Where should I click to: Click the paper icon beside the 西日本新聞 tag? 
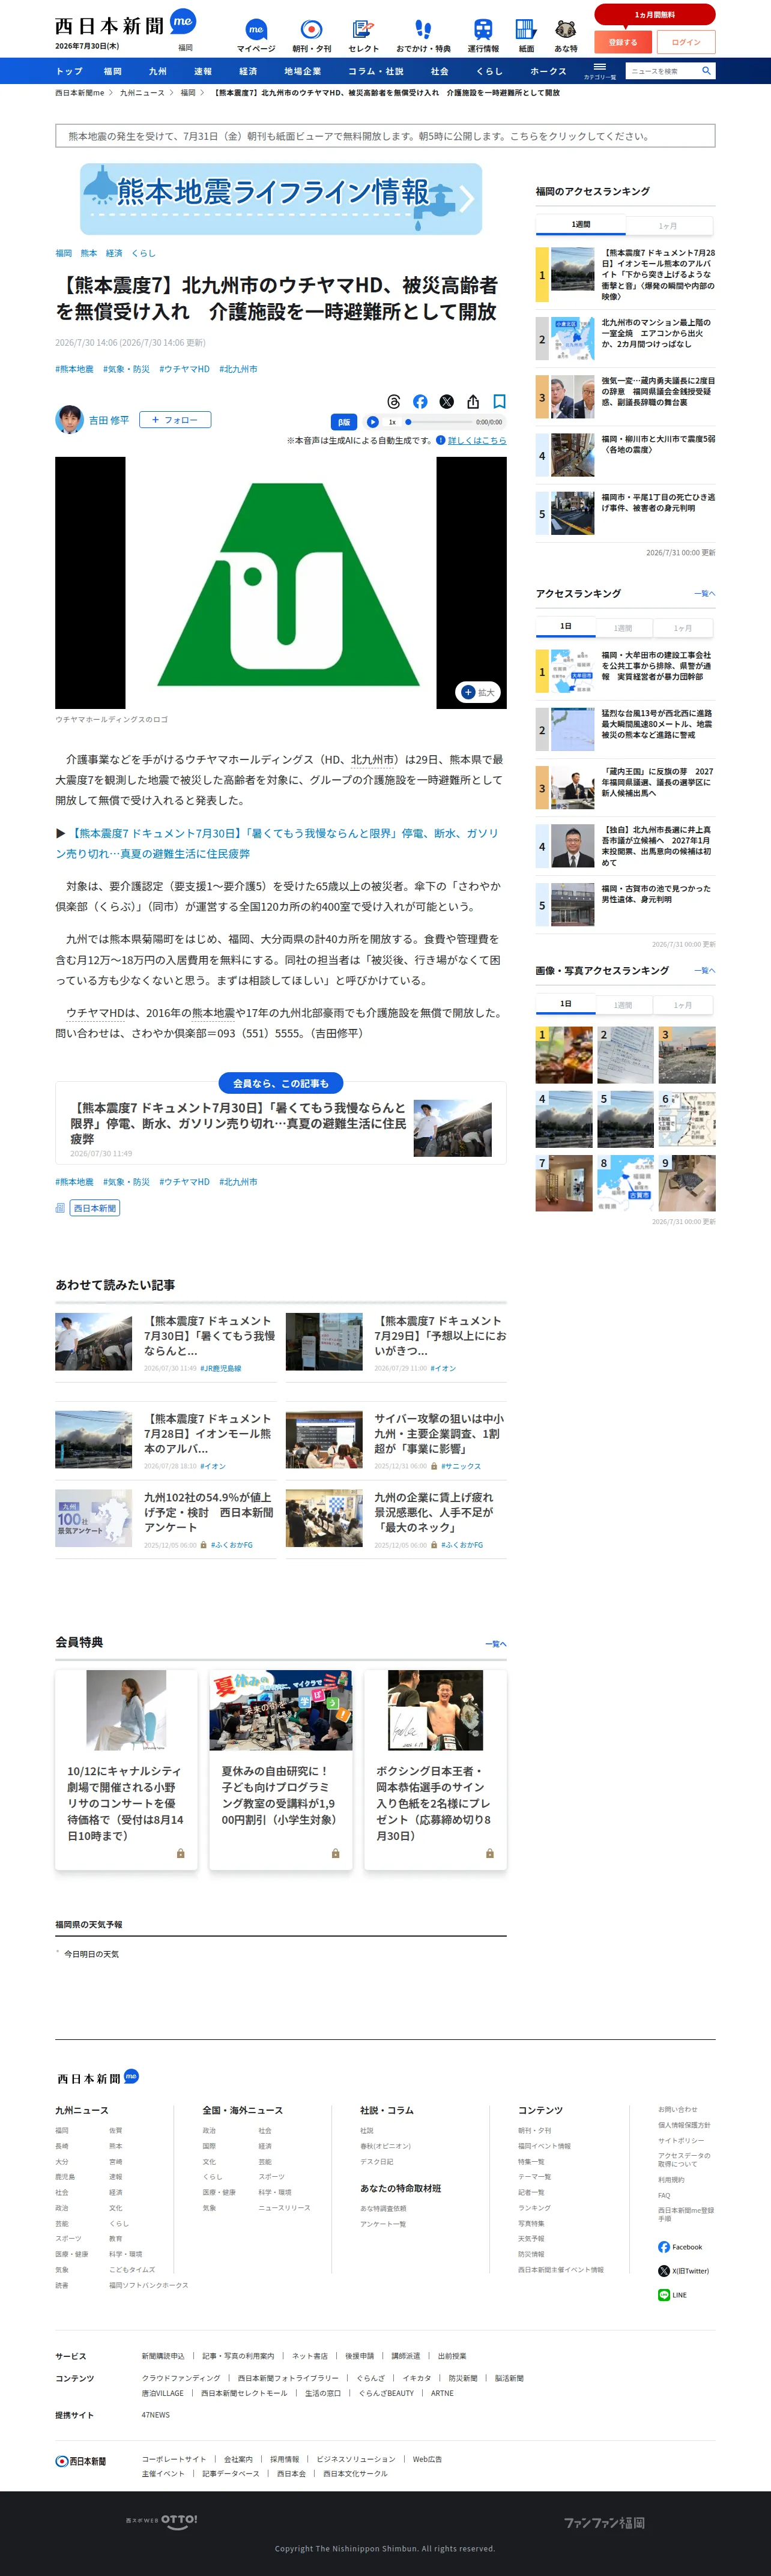point(60,1208)
